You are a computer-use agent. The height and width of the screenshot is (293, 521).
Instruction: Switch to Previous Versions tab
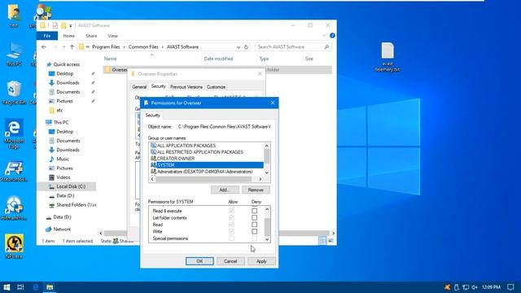click(x=186, y=87)
